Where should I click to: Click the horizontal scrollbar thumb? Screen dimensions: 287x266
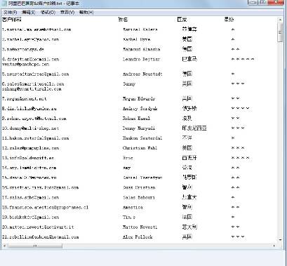[x=35, y=246]
